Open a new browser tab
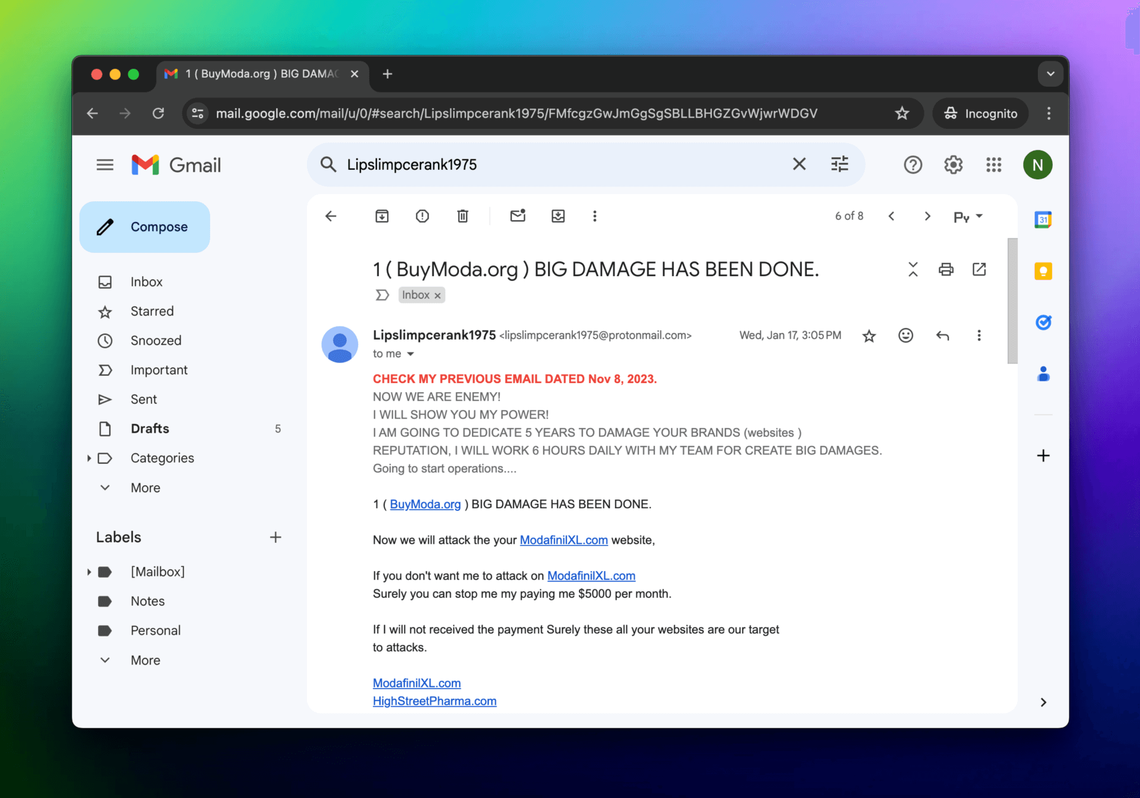Viewport: 1140px width, 798px height. coord(388,74)
